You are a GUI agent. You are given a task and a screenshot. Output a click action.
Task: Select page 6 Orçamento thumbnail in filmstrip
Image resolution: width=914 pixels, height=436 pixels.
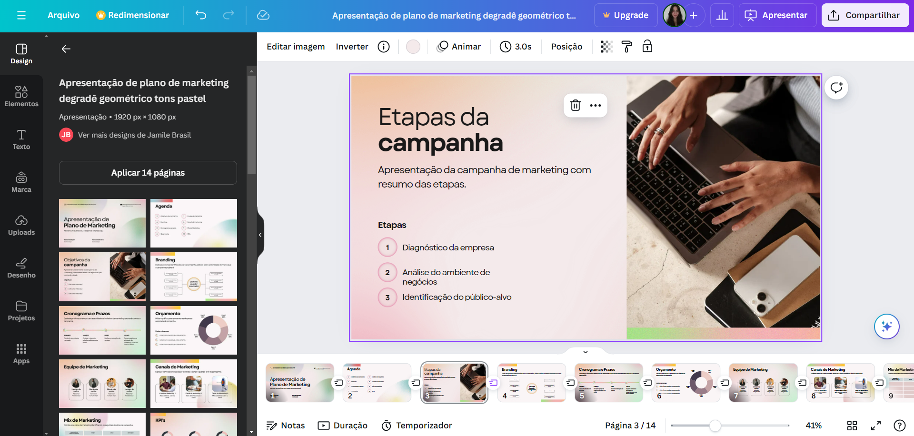686,383
